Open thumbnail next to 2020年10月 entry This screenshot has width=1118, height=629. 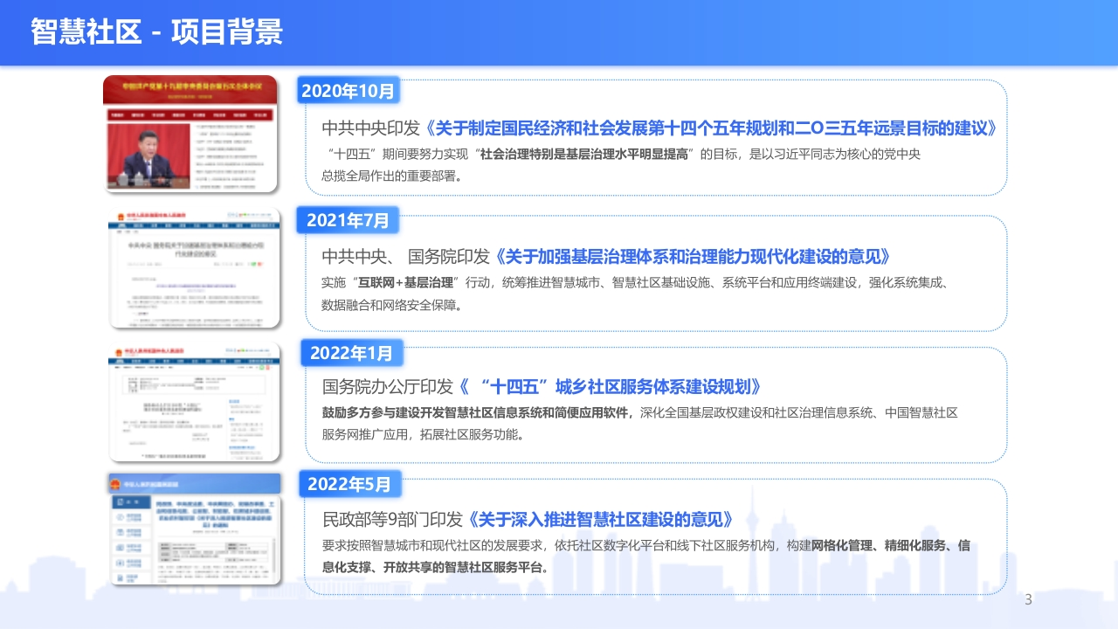pyautogui.click(x=190, y=133)
